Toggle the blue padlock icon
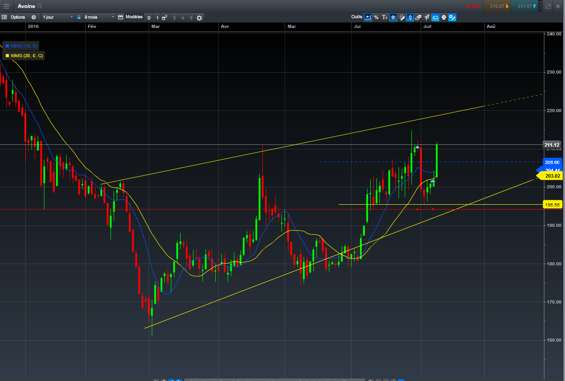565x381 pixels. click(x=79, y=17)
